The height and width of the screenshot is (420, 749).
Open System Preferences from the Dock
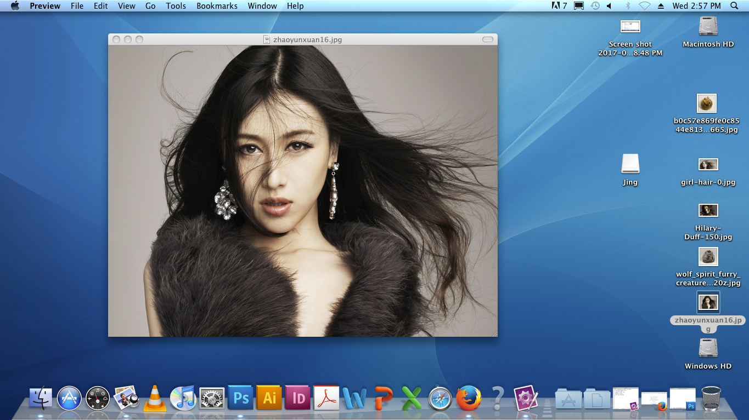pos(212,398)
